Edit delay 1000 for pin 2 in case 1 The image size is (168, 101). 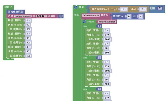tap(107, 39)
